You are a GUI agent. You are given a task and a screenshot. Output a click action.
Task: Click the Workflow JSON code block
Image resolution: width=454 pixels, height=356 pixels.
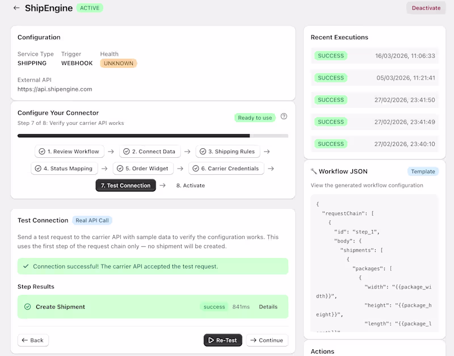click(375, 263)
